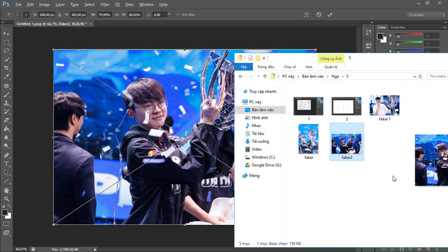Click the foreground color swatch
The width and height of the screenshot is (448, 252).
point(4,213)
